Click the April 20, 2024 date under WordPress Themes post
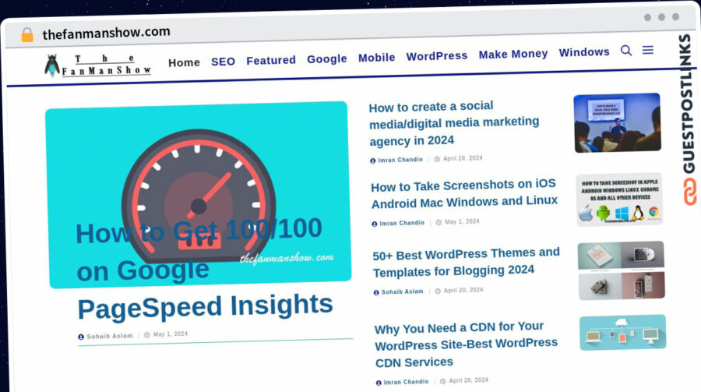Viewport: 701px width, 392px height. coord(463,291)
